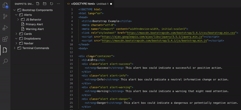Open the Search view magnifier

[x=5, y=61]
